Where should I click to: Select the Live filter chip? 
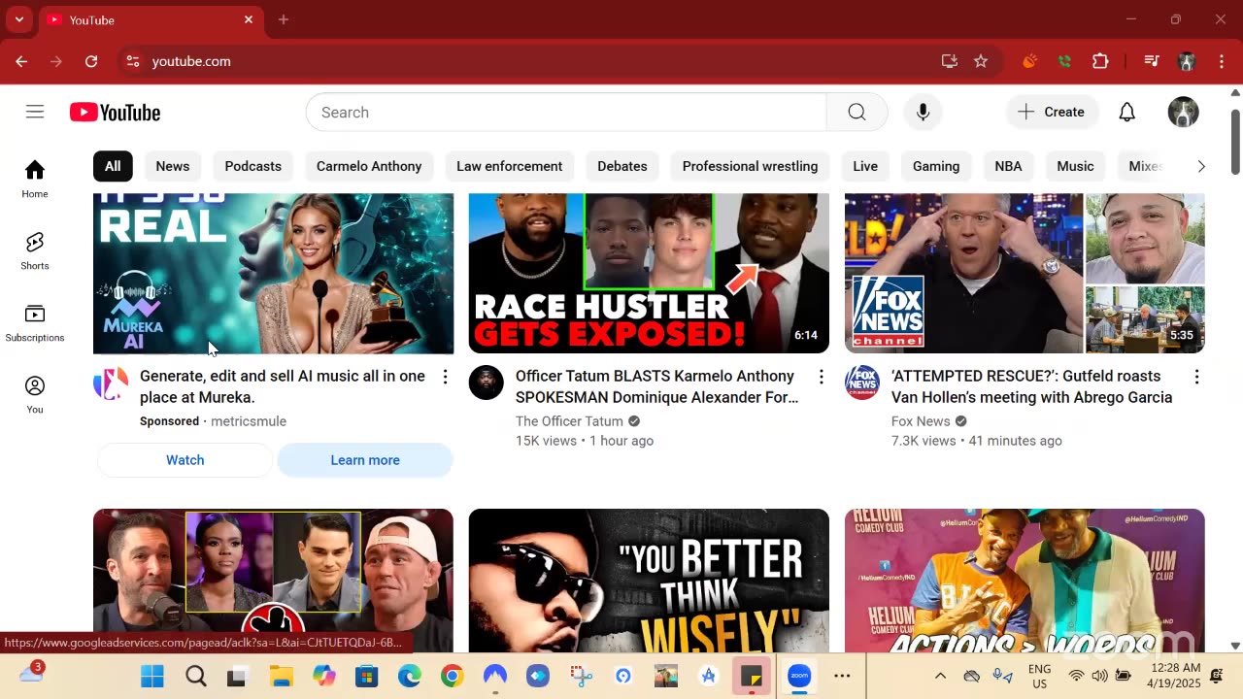coord(865,166)
